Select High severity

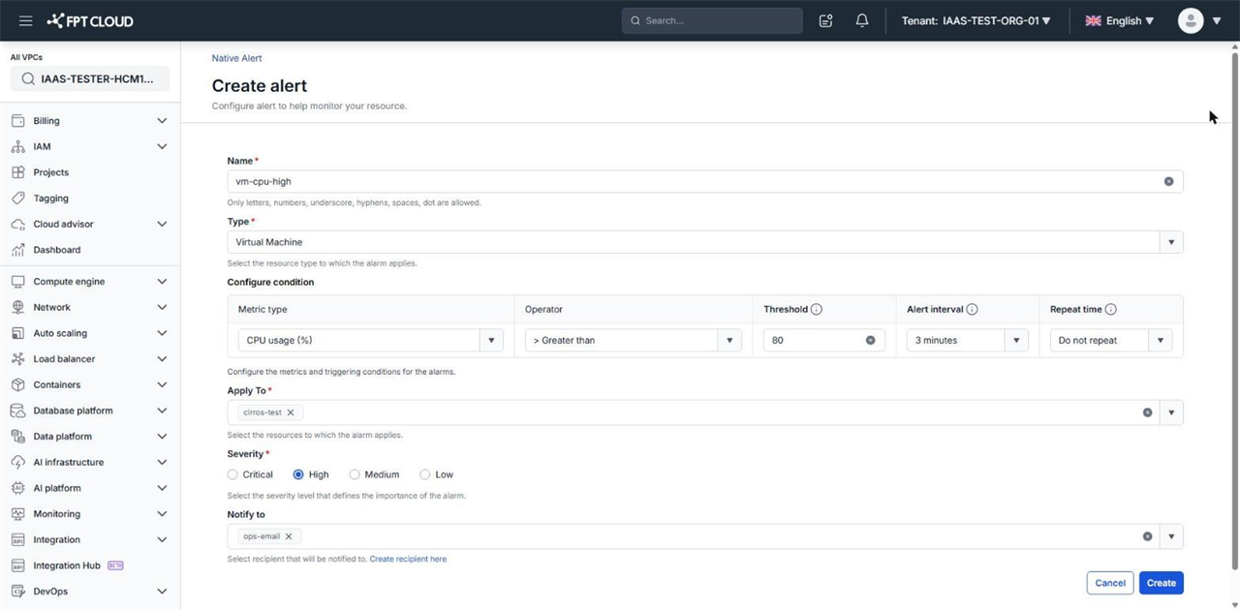point(298,474)
